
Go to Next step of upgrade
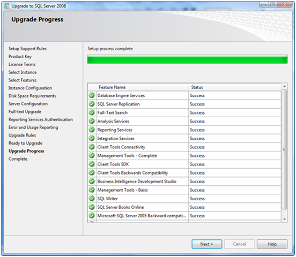click(206, 244)
